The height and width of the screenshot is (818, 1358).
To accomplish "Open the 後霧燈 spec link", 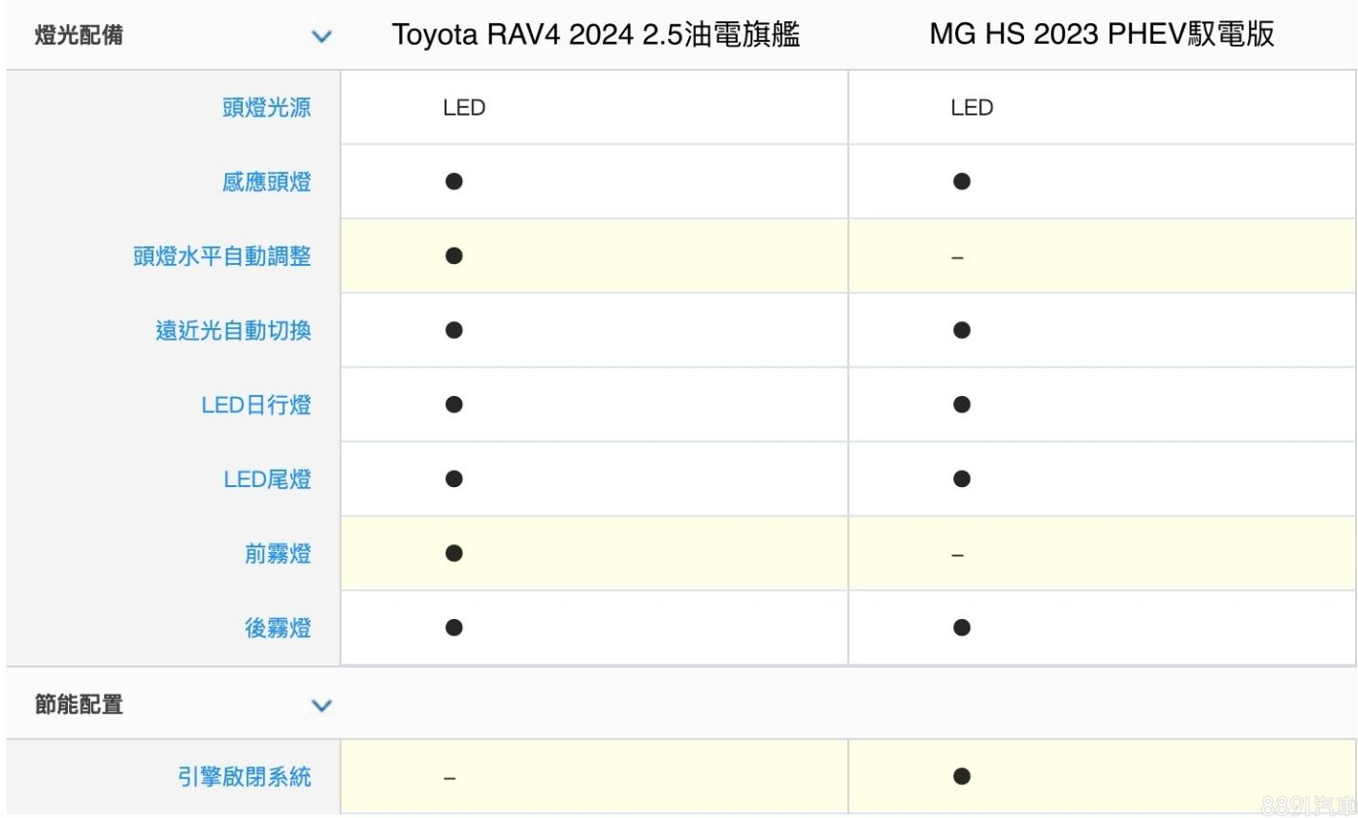I will [x=278, y=628].
